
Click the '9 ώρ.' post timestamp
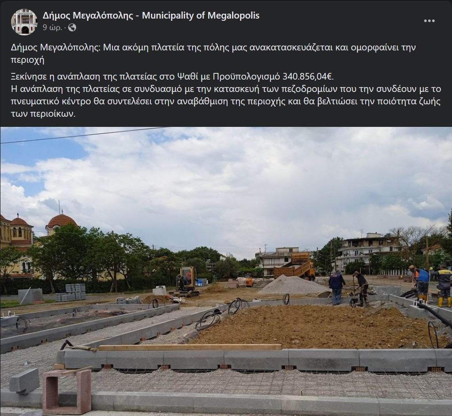[53, 28]
